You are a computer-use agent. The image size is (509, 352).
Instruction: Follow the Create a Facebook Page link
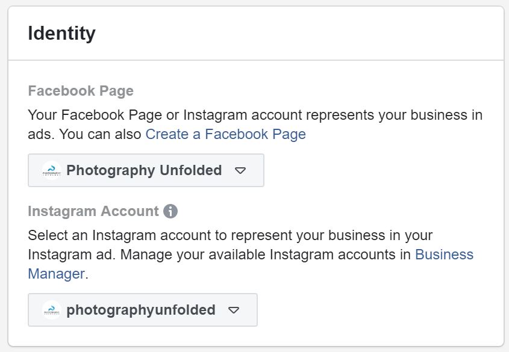(x=225, y=134)
